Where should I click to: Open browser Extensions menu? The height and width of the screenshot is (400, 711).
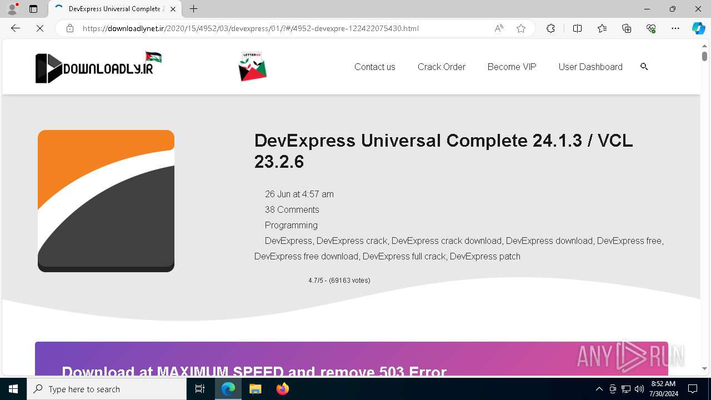pyautogui.click(x=550, y=28)
